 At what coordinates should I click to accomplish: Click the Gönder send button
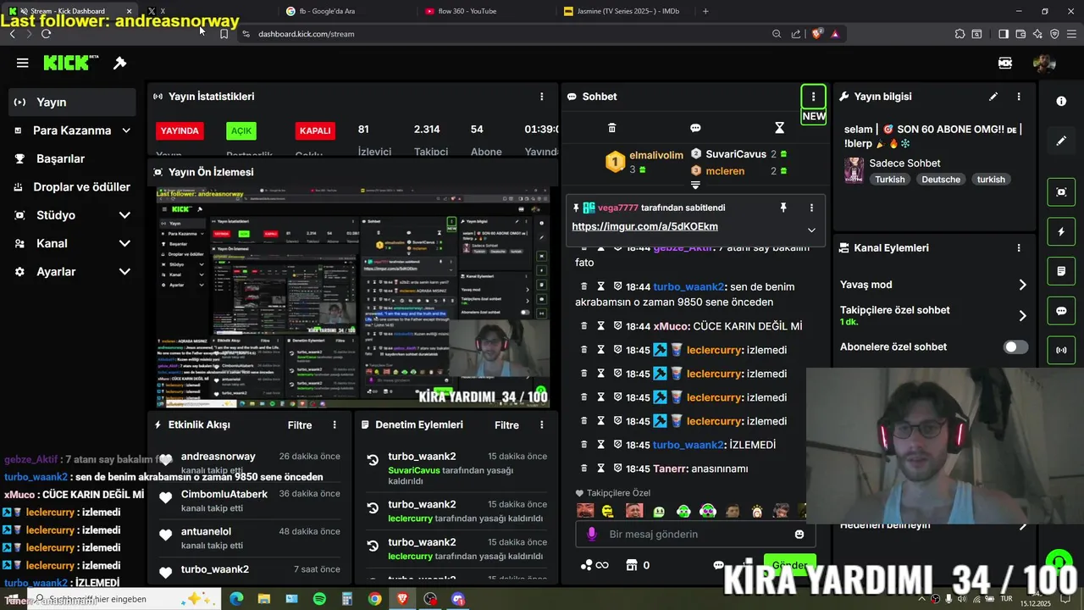pos(789,565)
